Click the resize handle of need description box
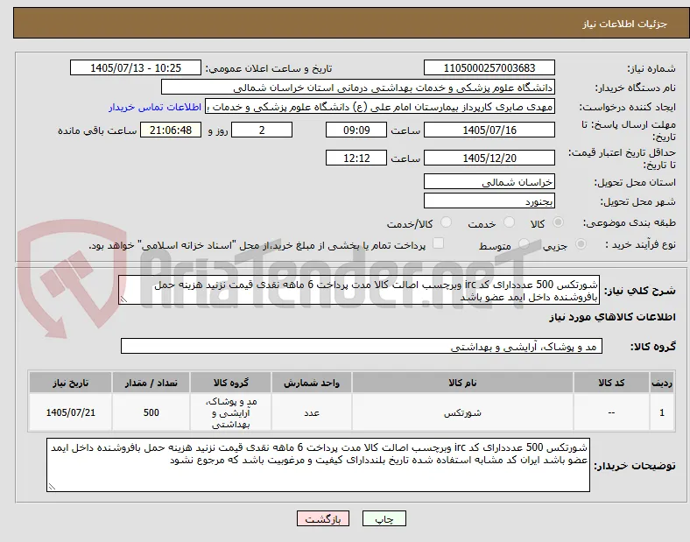The height and width of the screenshot is (542, 690). pos(123,299)
